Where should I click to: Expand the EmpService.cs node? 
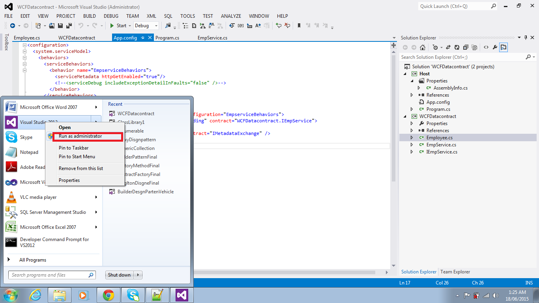412,145
